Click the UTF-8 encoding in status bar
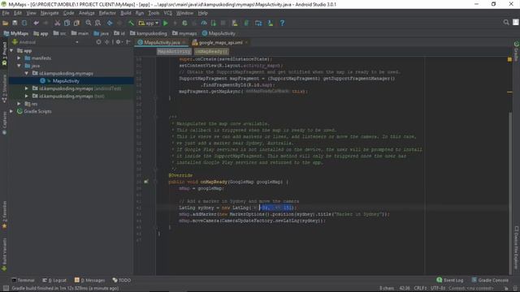Image resolution: width=520 pixels, height=292 pixels. 439,288
